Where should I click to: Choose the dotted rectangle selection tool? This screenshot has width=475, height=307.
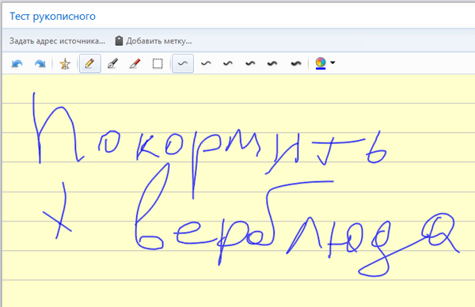[158, 63]
